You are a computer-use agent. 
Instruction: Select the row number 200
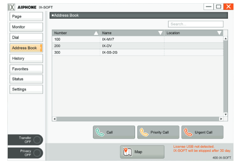point(57,46)
